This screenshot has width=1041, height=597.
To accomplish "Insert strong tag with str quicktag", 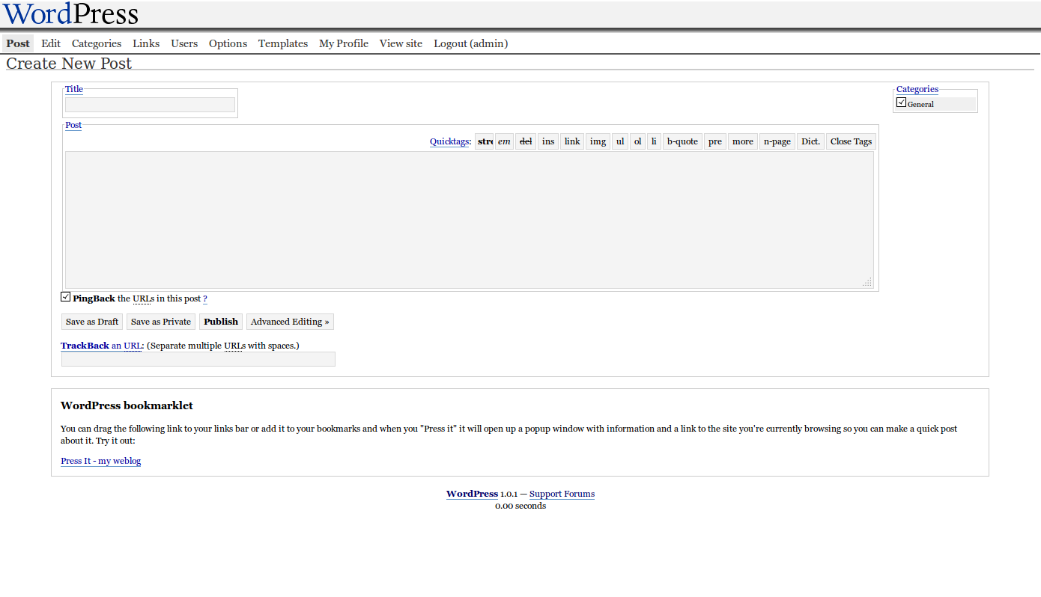I will pos(485,141).
